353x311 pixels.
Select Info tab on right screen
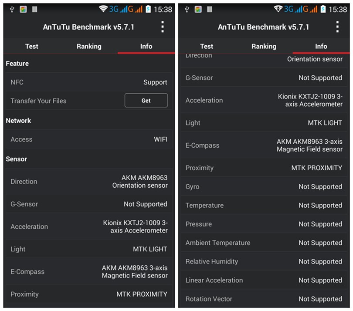coord(321,46)
